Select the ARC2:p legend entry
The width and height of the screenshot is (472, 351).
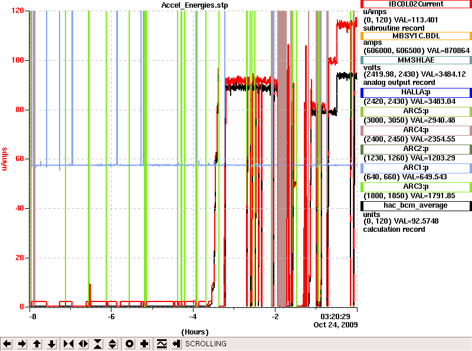pyautogui.click(x=416, y=149)
